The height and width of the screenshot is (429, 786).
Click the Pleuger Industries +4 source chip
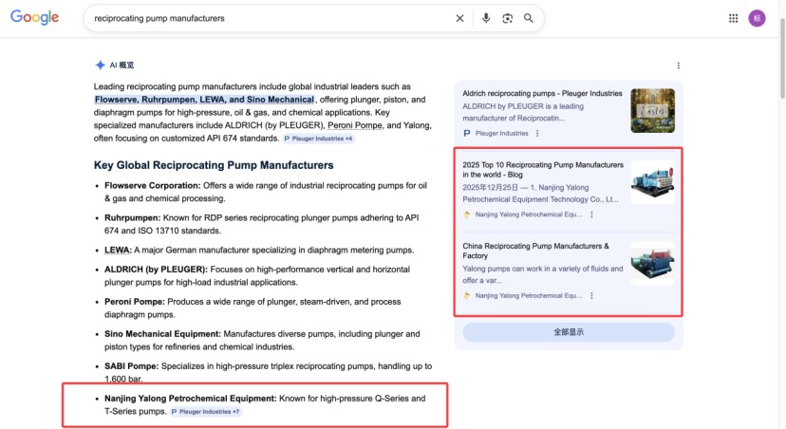pyautogui.click(x=317, y=139)
